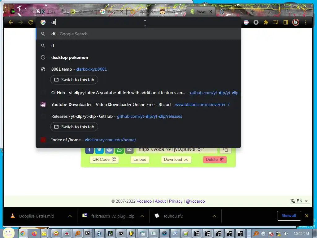Share recording on Reddit
317x238 pixels.
click(109, 151)
